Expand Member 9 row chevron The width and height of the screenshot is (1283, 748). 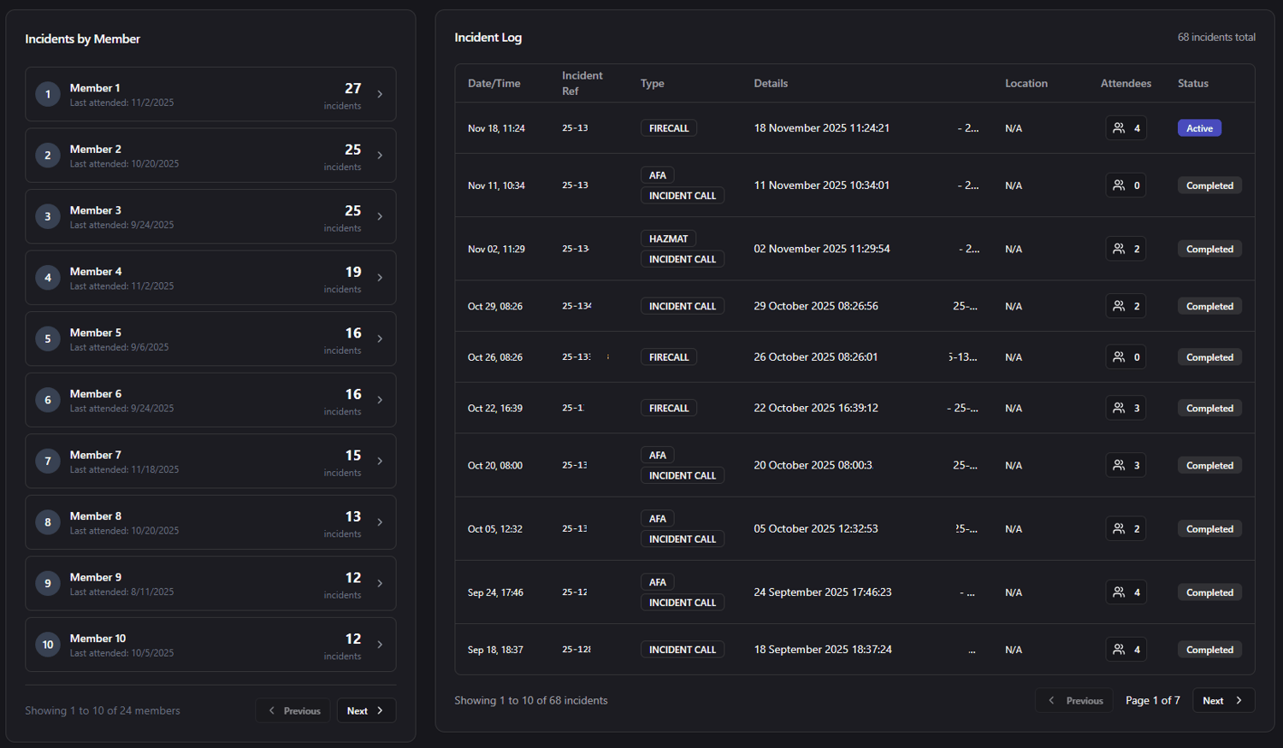380,584
